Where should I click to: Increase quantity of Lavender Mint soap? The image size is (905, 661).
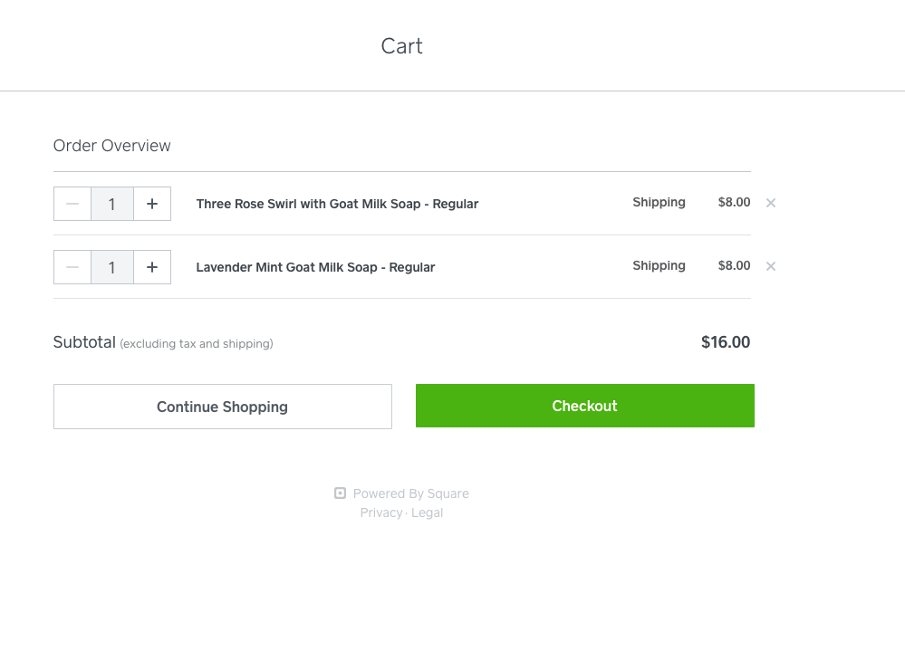point(152,267)
